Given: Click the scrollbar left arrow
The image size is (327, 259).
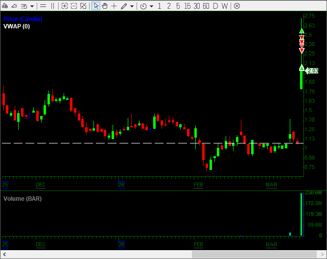Looking at the screenshot, I should pyautogui.click(x=4, y=255).
